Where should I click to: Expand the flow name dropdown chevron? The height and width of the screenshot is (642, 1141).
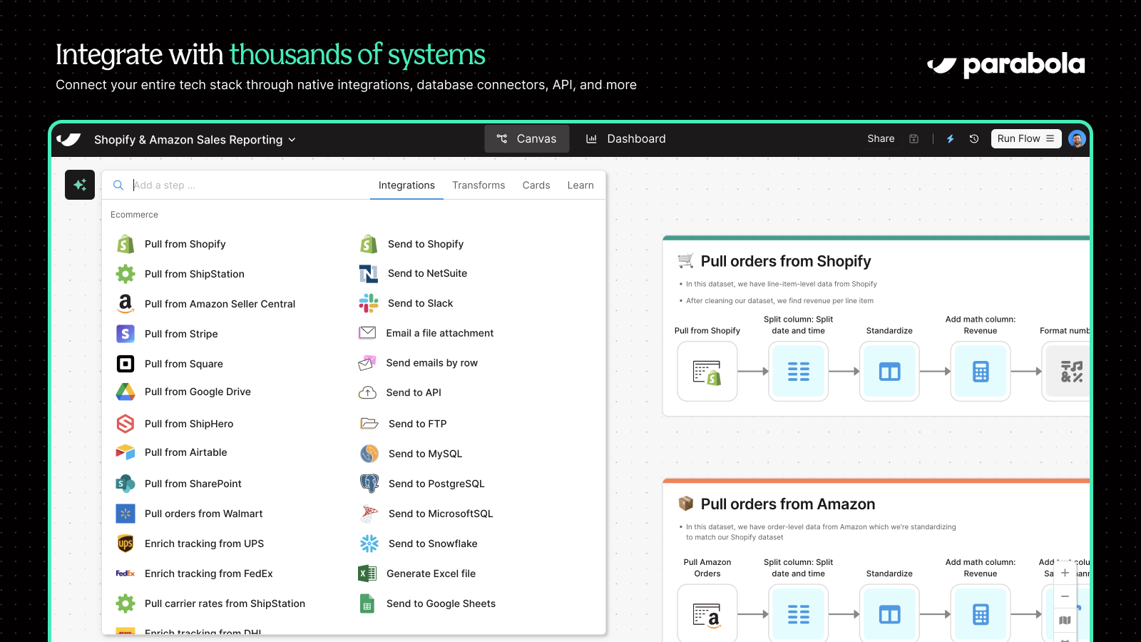(x=292, y=140)
